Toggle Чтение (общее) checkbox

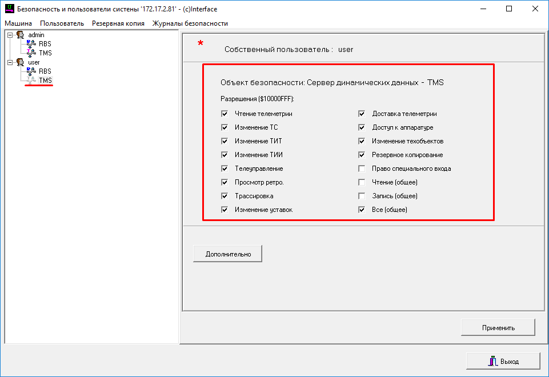pos(362,182)
